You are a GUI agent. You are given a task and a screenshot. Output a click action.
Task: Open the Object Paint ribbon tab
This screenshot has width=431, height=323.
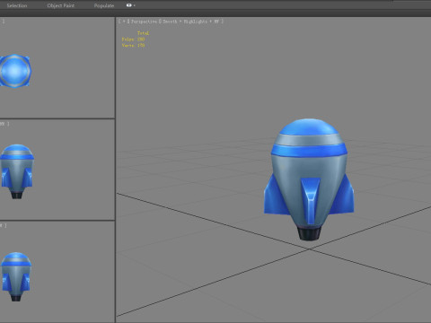pyautogui.click(x=61, y=5)
